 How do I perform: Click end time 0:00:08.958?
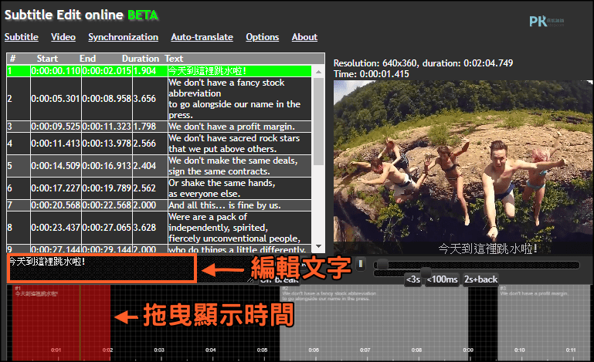[x=107, y=99]
